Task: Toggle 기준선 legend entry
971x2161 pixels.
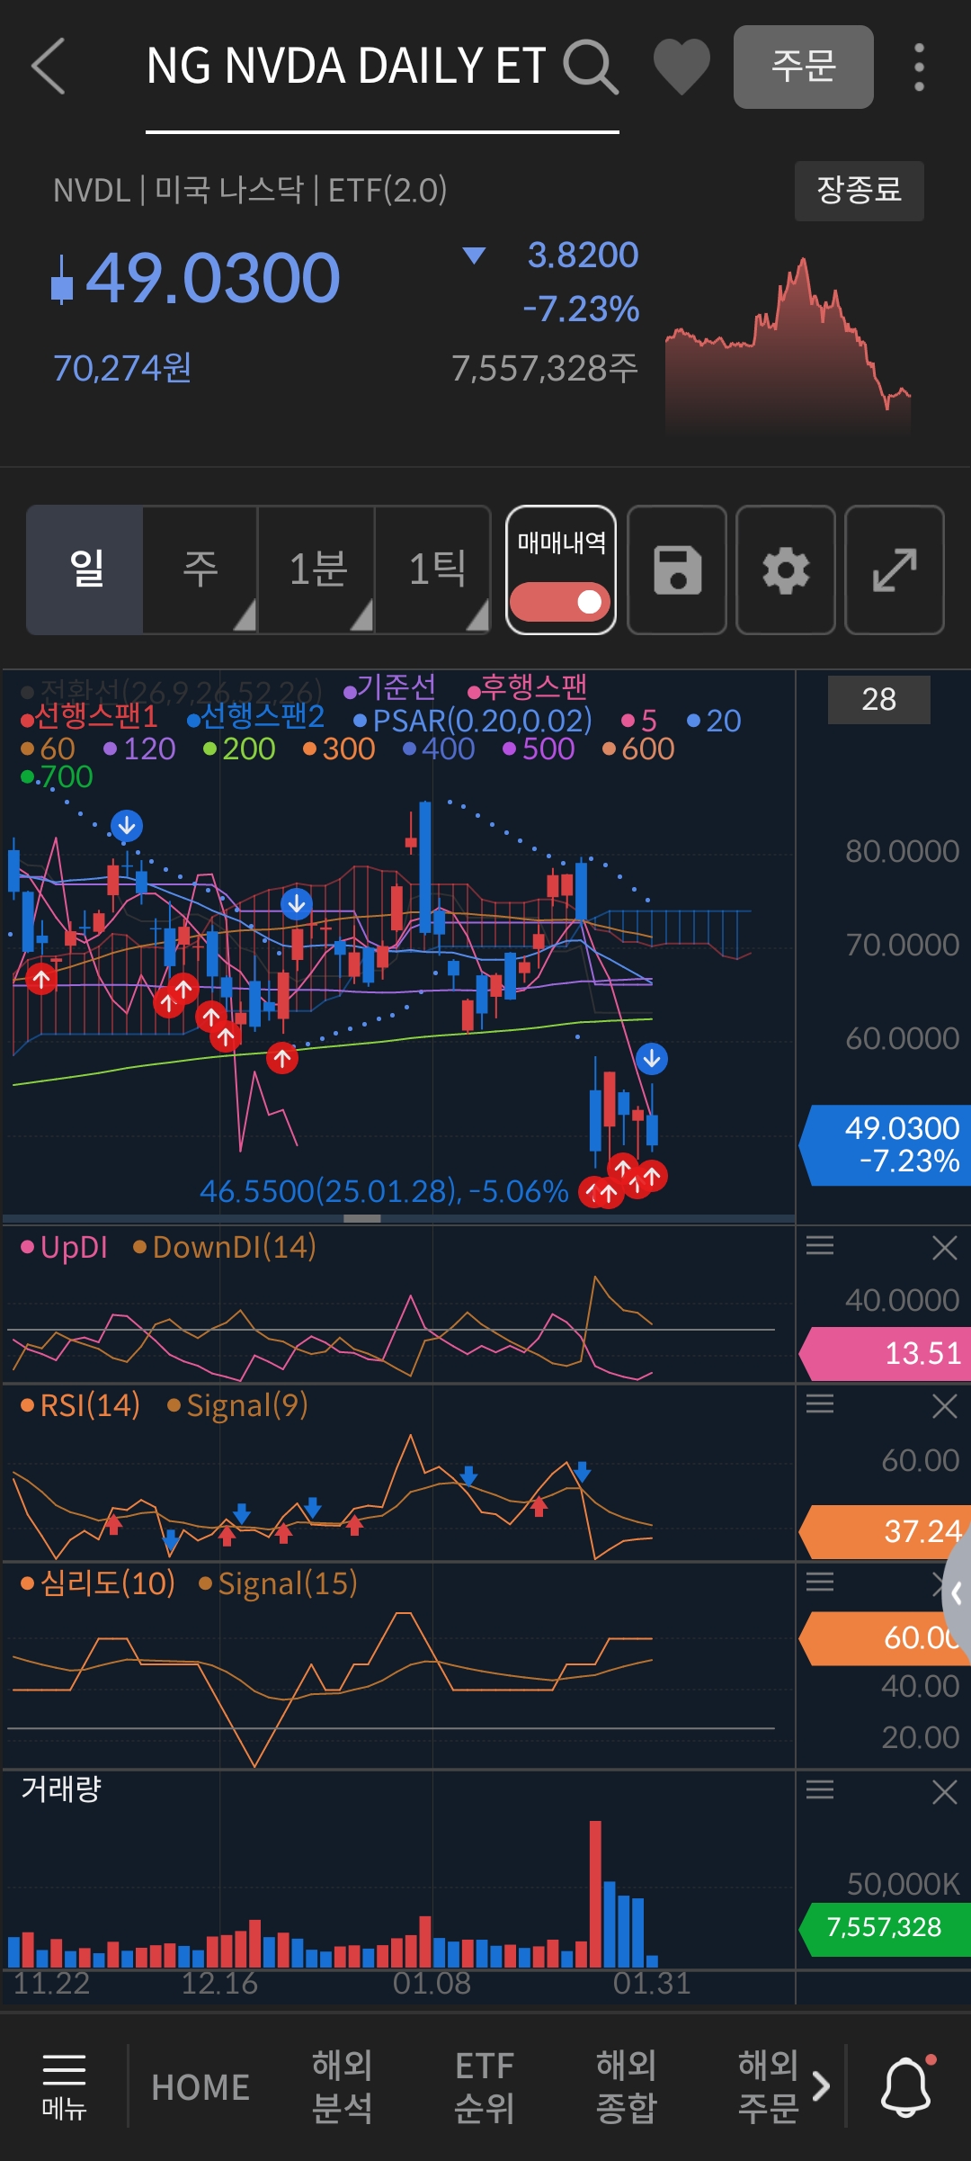Action: (x=390, y=688)
